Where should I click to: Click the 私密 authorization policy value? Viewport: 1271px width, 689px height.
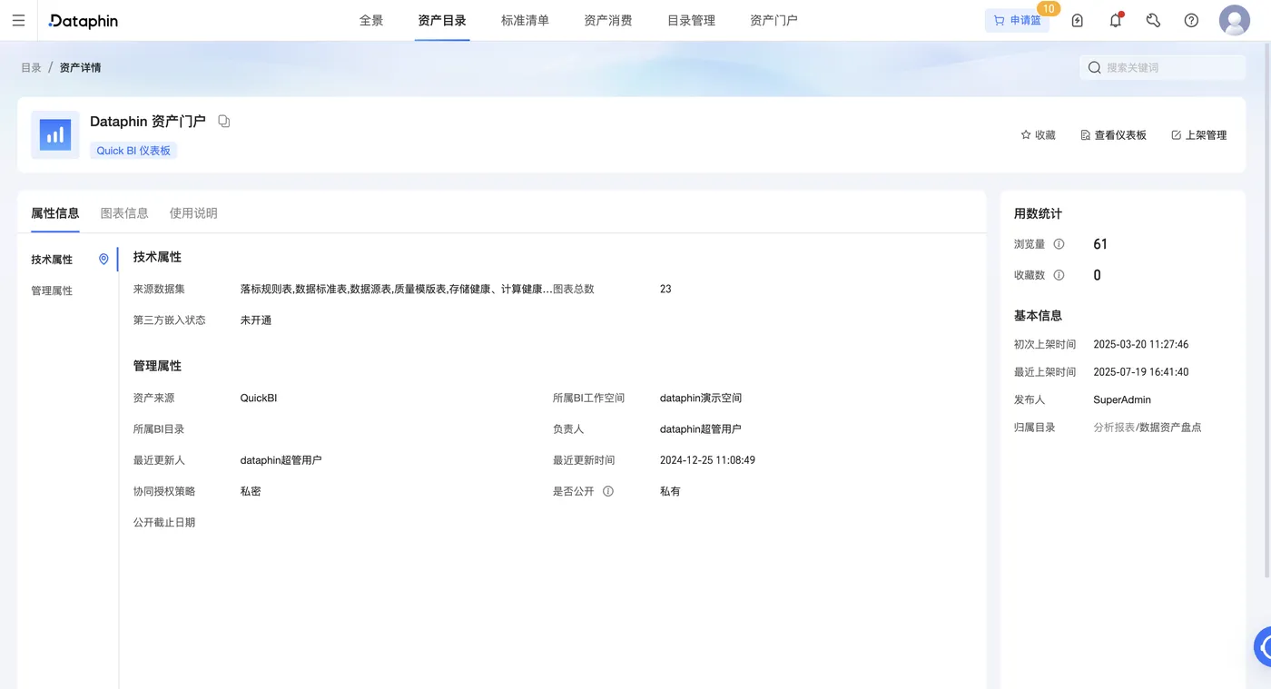coord(251,491)
